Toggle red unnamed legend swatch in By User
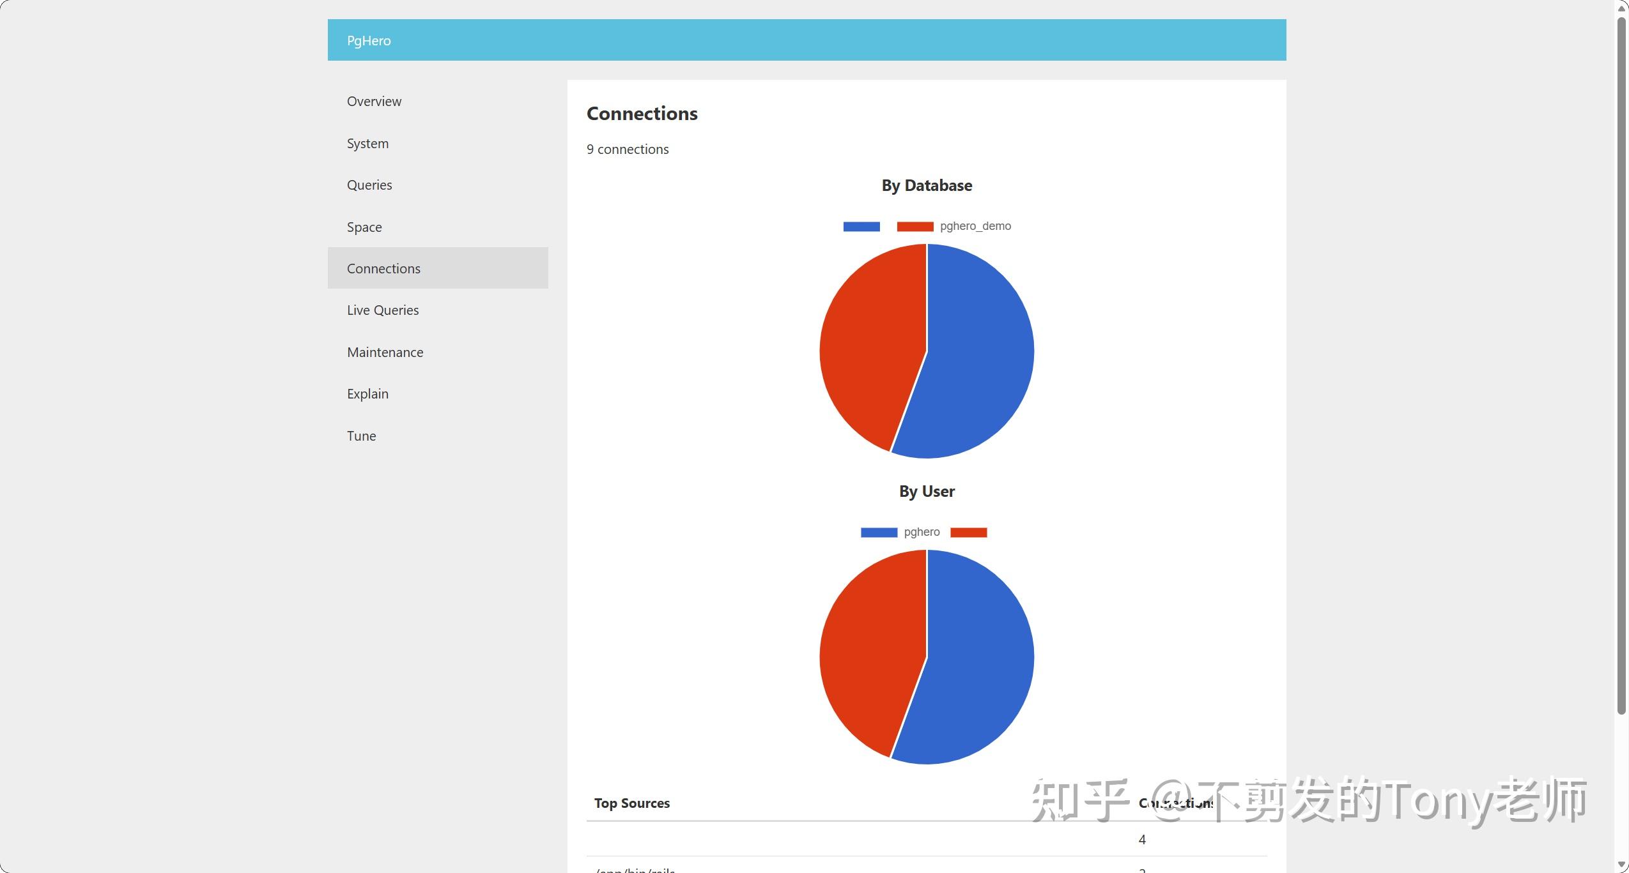Viewport: 1629px width, 873px height. 968,532
